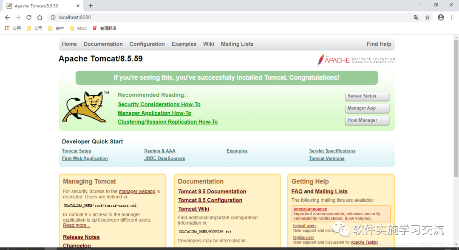
Task: Open Configuration in the navigation bar
Action: pos(147,44)
